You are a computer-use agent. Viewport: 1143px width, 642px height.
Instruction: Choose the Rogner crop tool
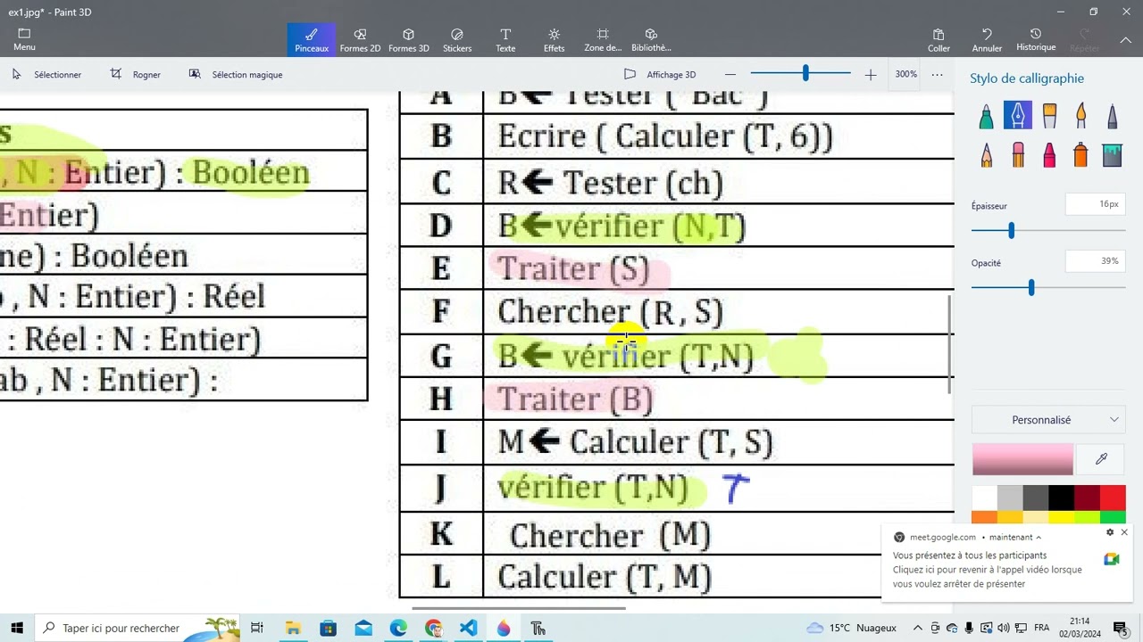(x=135, y=75)
